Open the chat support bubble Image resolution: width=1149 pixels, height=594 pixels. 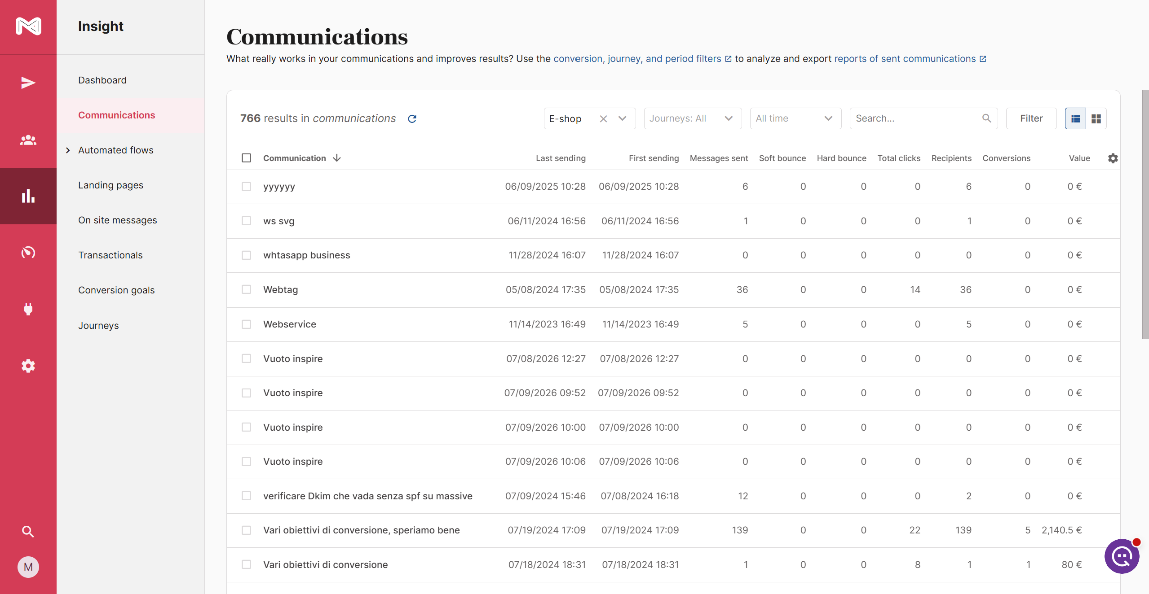coord(1122,556)
